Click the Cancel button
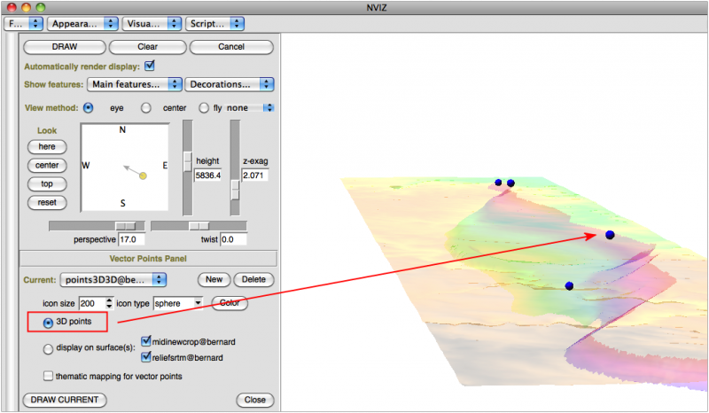The height and width of the screenshot is (413, 709). tap(230, 47)
